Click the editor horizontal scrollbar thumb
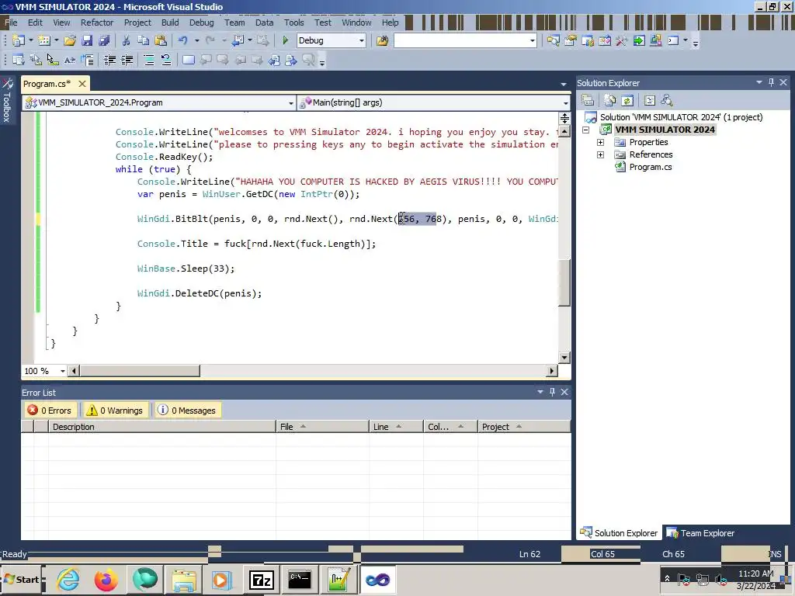The height and width of the screenshot is (596, 795). tap(140, 371)
